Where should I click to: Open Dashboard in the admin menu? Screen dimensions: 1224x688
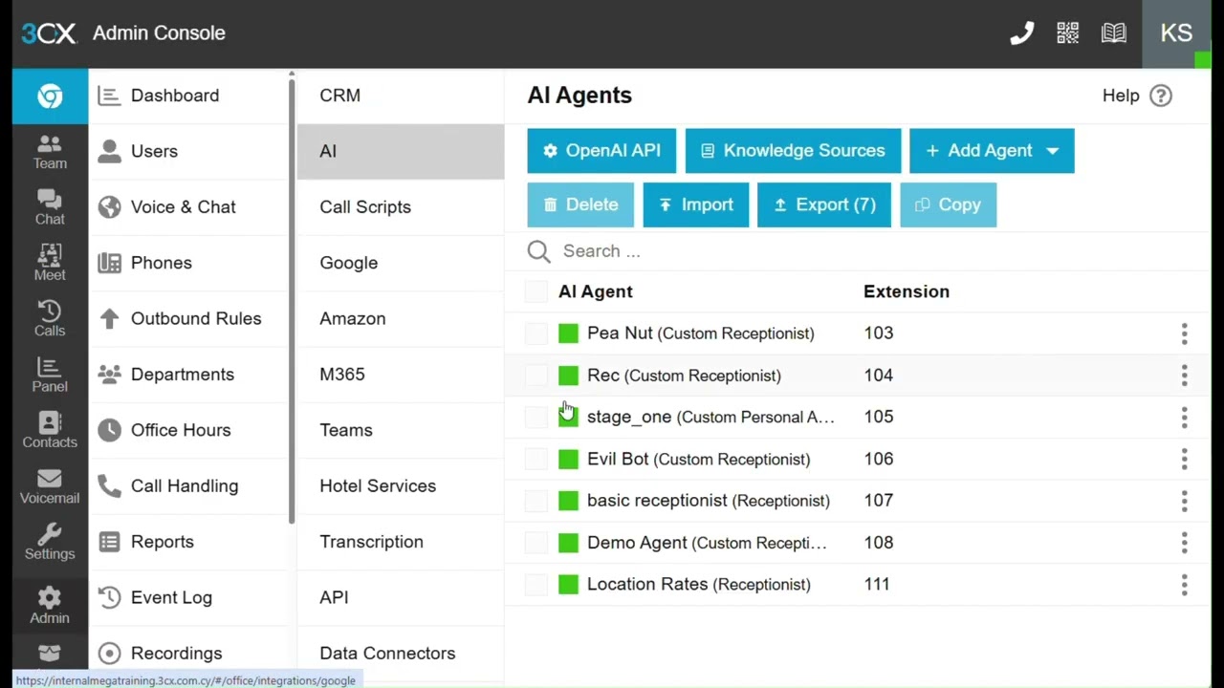(188, 96)
